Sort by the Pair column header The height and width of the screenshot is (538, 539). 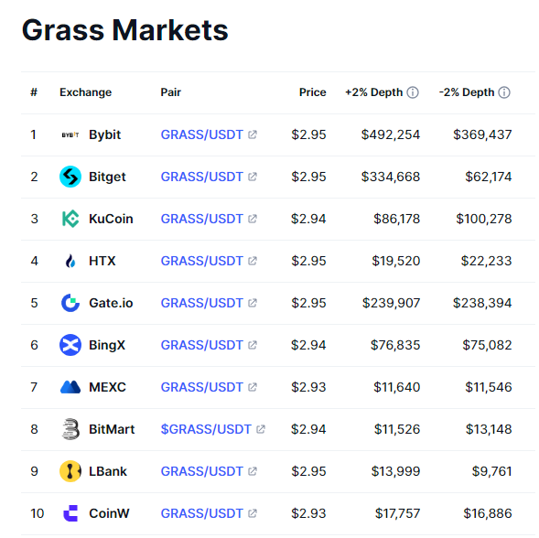click(170, 92)
